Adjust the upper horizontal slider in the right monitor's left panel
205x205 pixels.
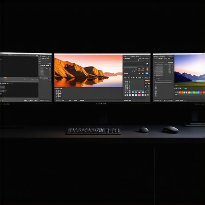tap(164, 80)
